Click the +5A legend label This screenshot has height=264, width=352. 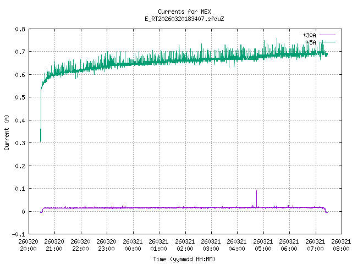[x=311, y=42]
